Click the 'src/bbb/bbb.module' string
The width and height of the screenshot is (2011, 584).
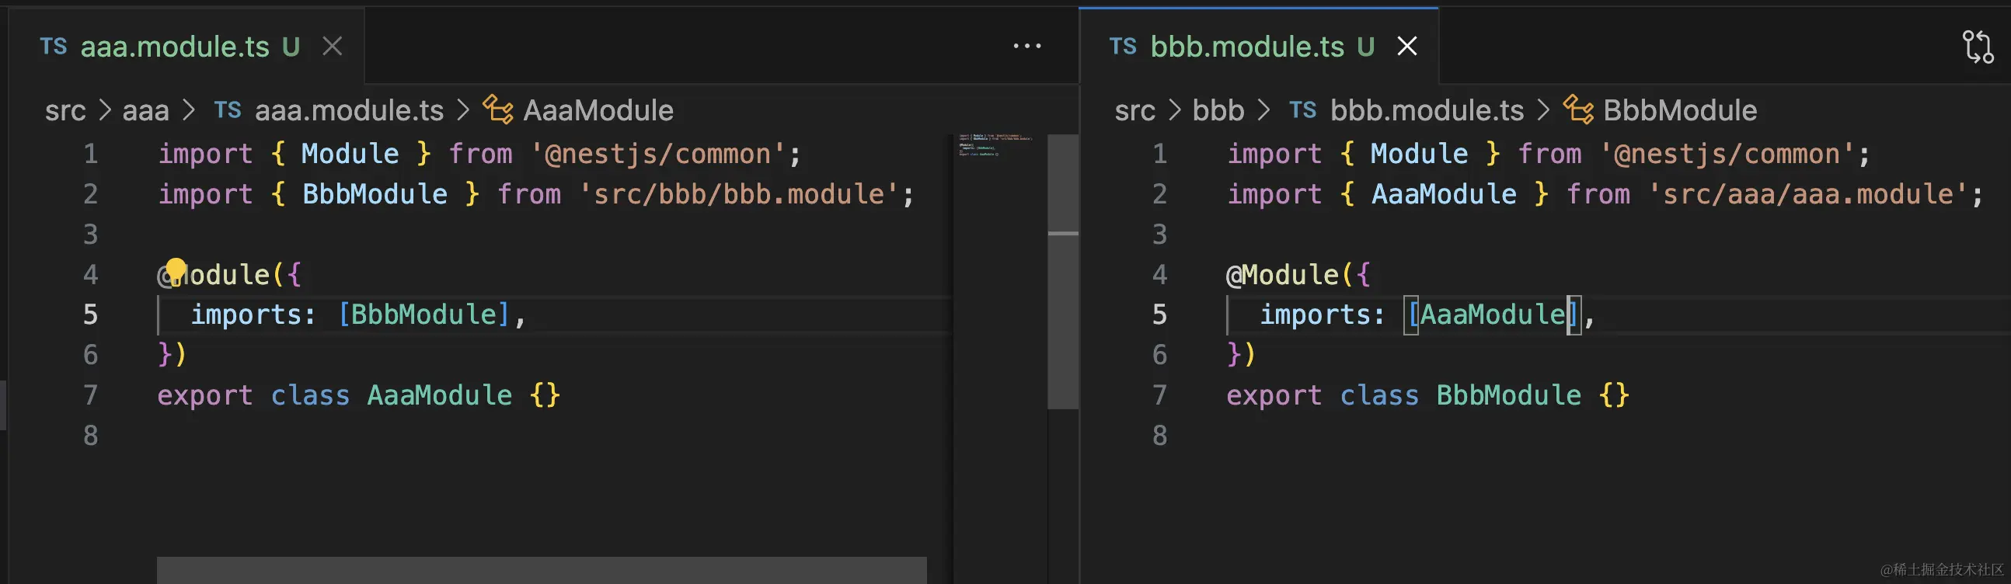738,194
